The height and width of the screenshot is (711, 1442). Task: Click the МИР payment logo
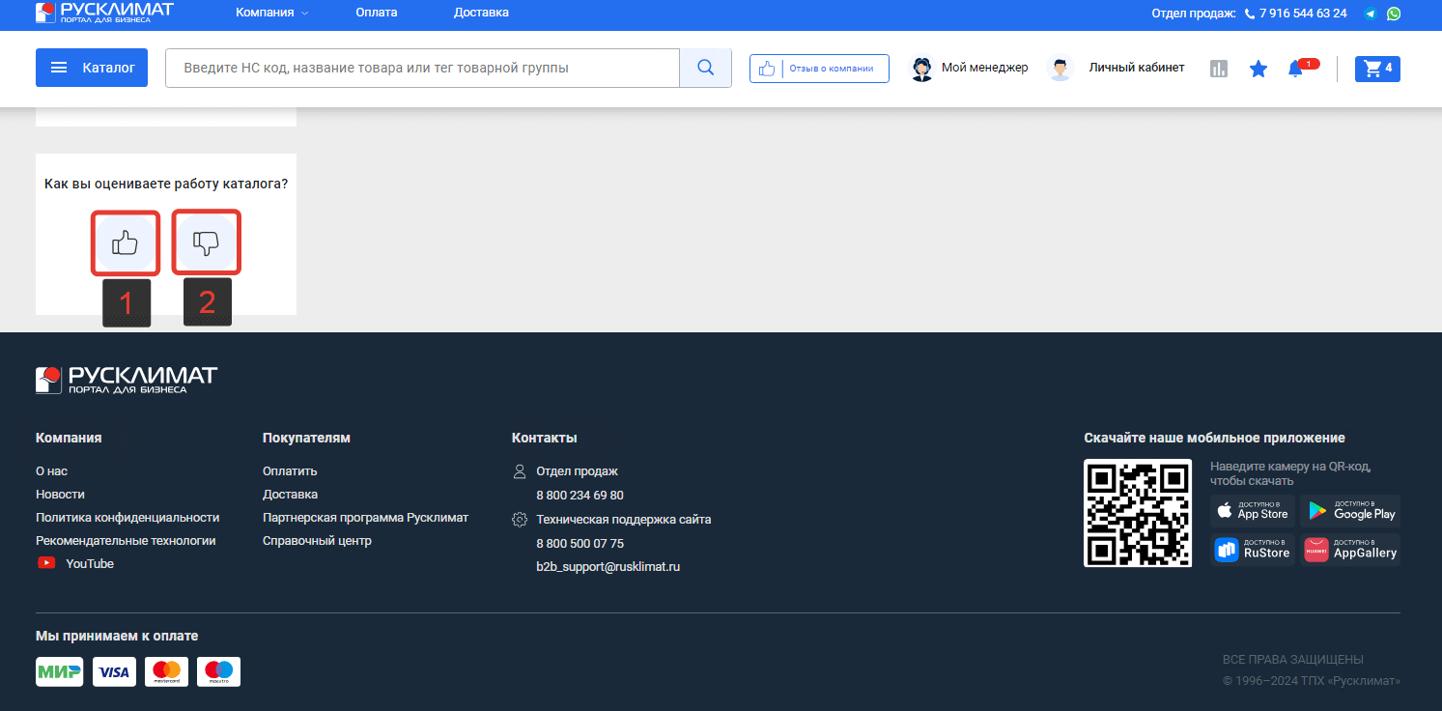pos(60,671)
